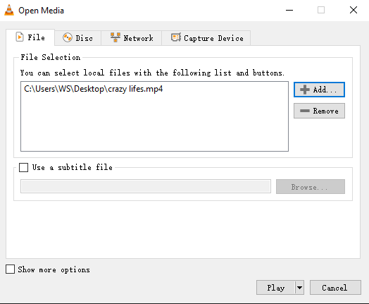The image size is (369, 304).
Task: Select the crazy lifes.mp4 file entry
Action: click(94, 89)
